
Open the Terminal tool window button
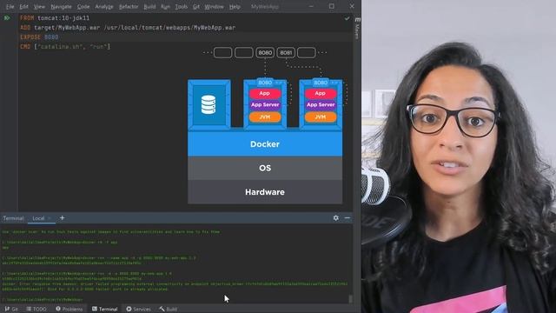click(x=105, y=310)
